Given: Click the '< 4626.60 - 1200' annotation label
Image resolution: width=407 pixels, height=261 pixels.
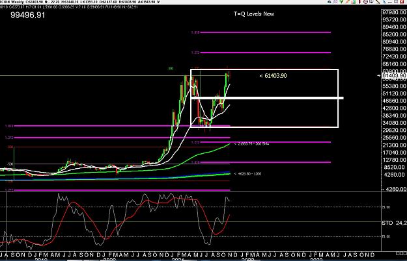Looking at the screenshot, I should coord(247,174).
